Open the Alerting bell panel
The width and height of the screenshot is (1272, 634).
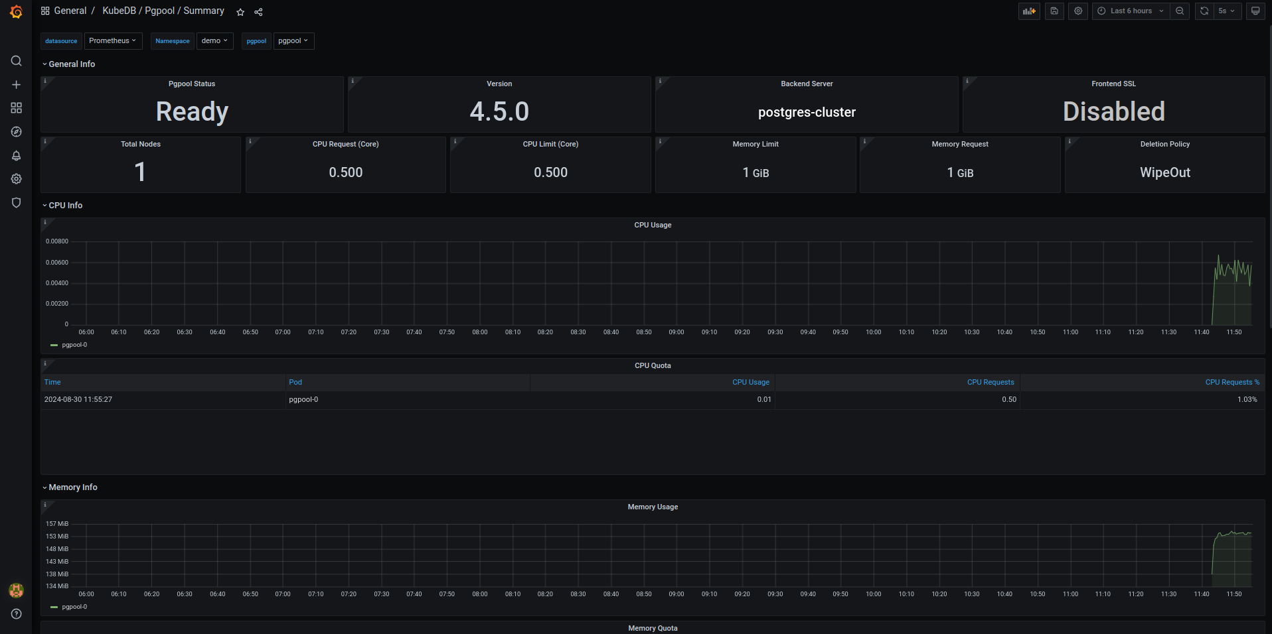pyautogui.click(x=16, y=155)
